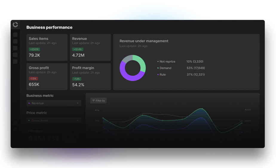Click the app logo in the sidebar
The image size is (276, 168).
coord(15,25)
